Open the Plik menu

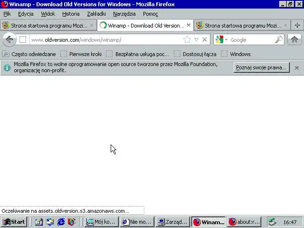click(7, 14)
